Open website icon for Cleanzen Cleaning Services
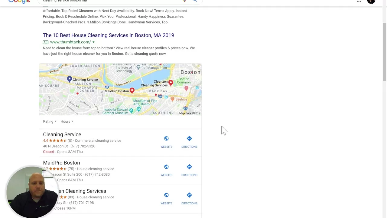 pos(166,195)
